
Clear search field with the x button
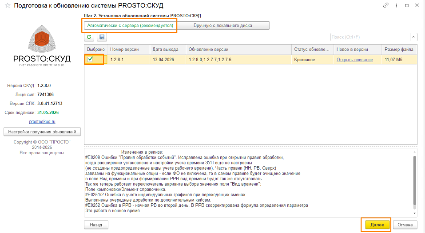click(413, 37)
